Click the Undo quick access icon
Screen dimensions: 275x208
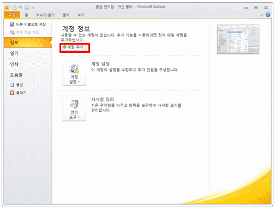click(x=20, y=8)
